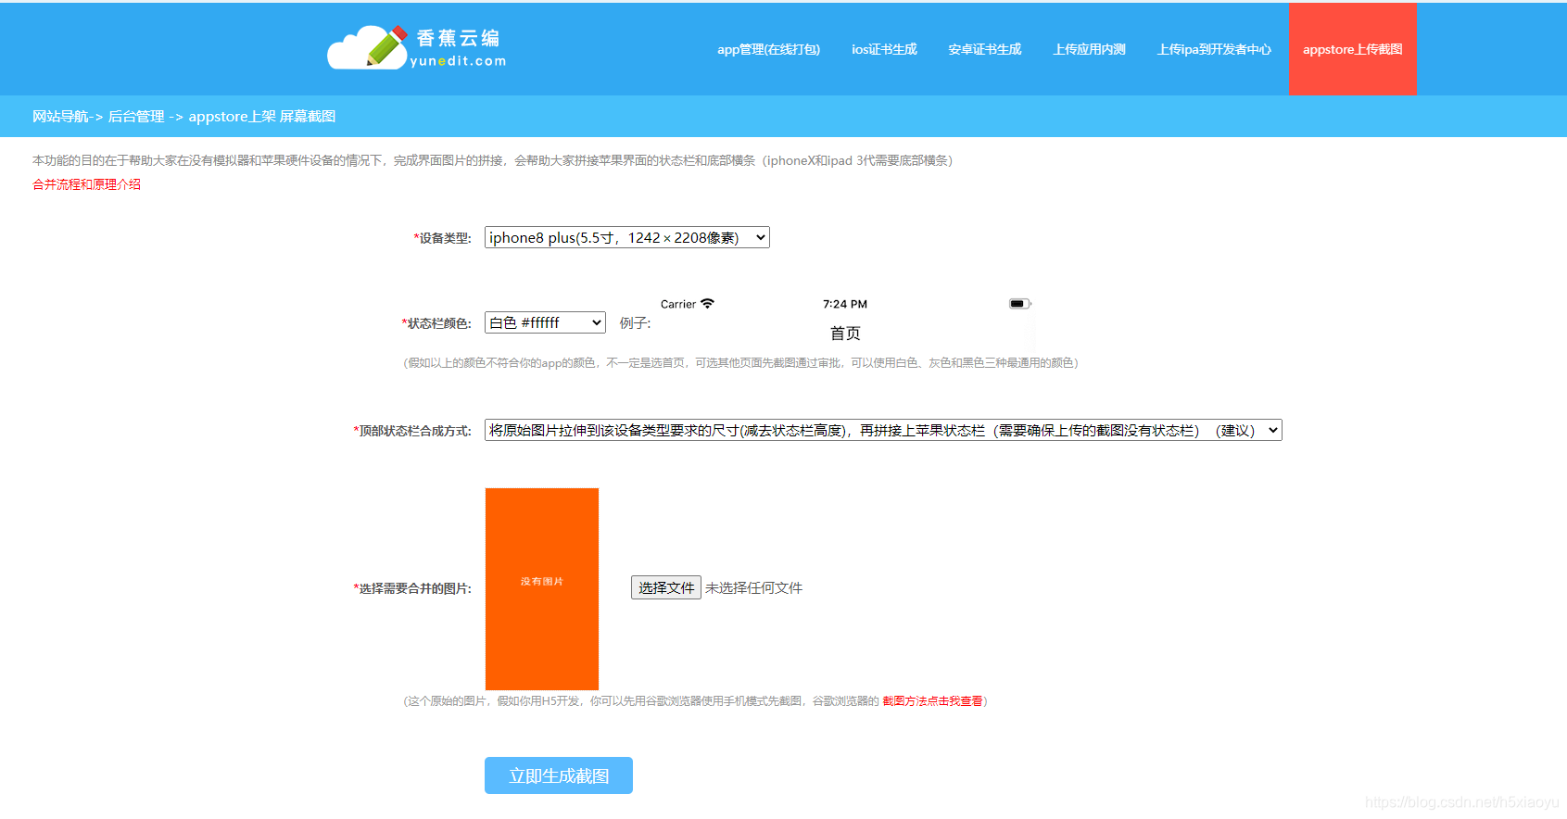This screenshot has width=1567, height=819.
Task: Click the 例子: label text
Action: click(x=636, y=323)
